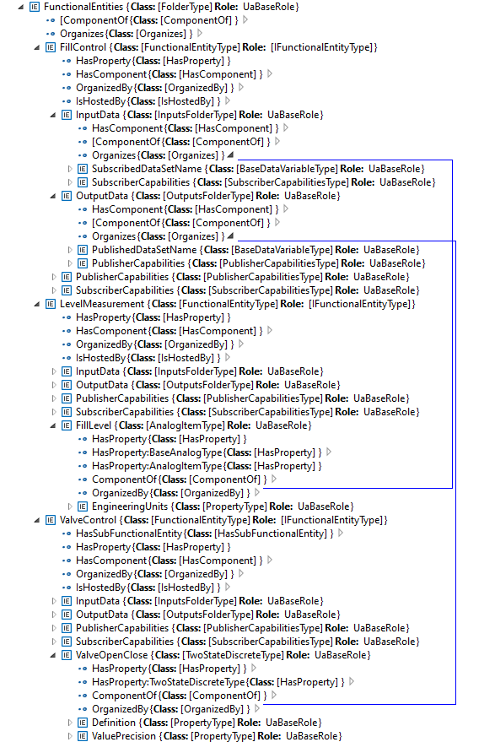Expand the Definition property node

point(70,723)
